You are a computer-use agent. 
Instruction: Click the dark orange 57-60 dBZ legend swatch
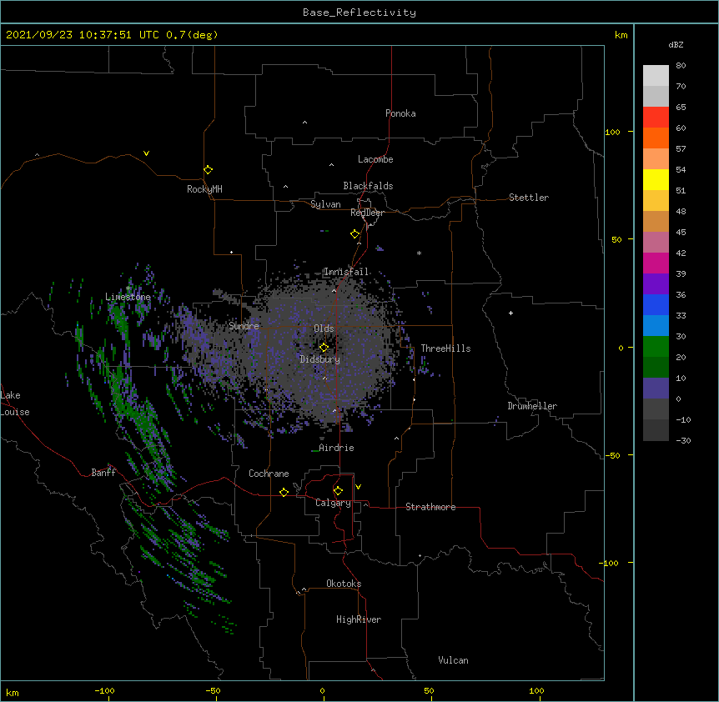[x=656, y=138]
